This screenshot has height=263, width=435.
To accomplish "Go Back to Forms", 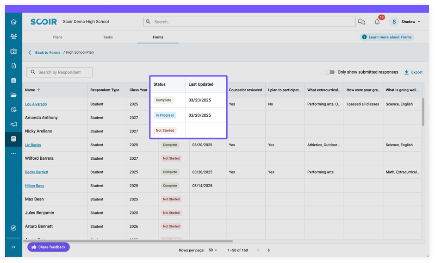I will click(x=48, y=52).
